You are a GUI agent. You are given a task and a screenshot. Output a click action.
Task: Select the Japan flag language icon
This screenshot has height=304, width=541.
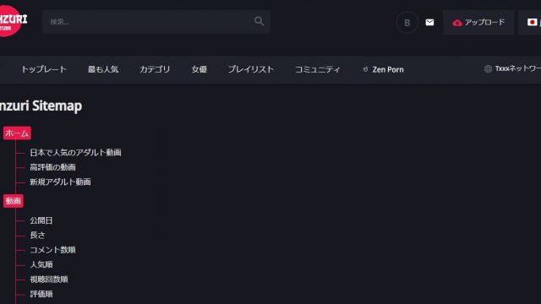click(532, 23)
